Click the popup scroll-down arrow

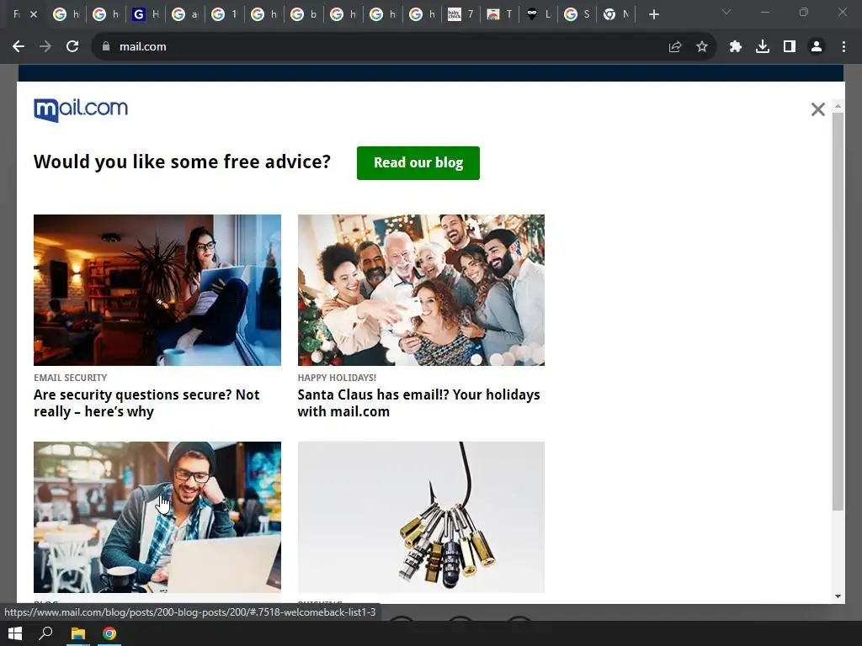pos(838,596)
